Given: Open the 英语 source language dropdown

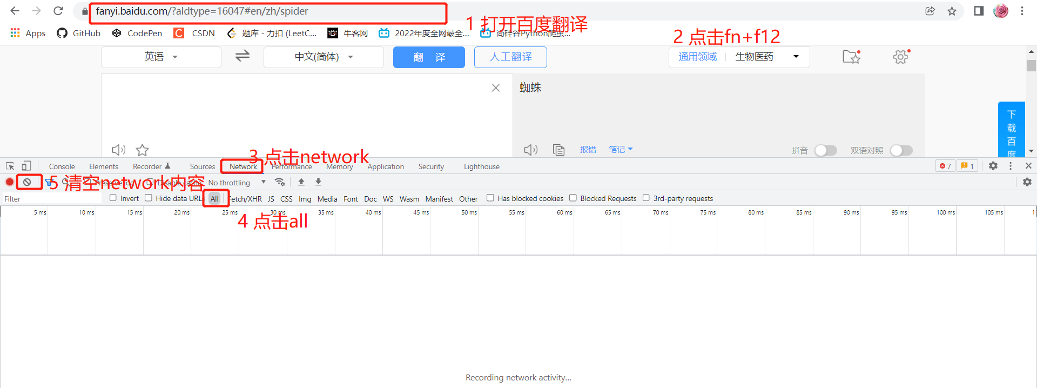Looking at the screenshot, I should (x=161, y=57).
